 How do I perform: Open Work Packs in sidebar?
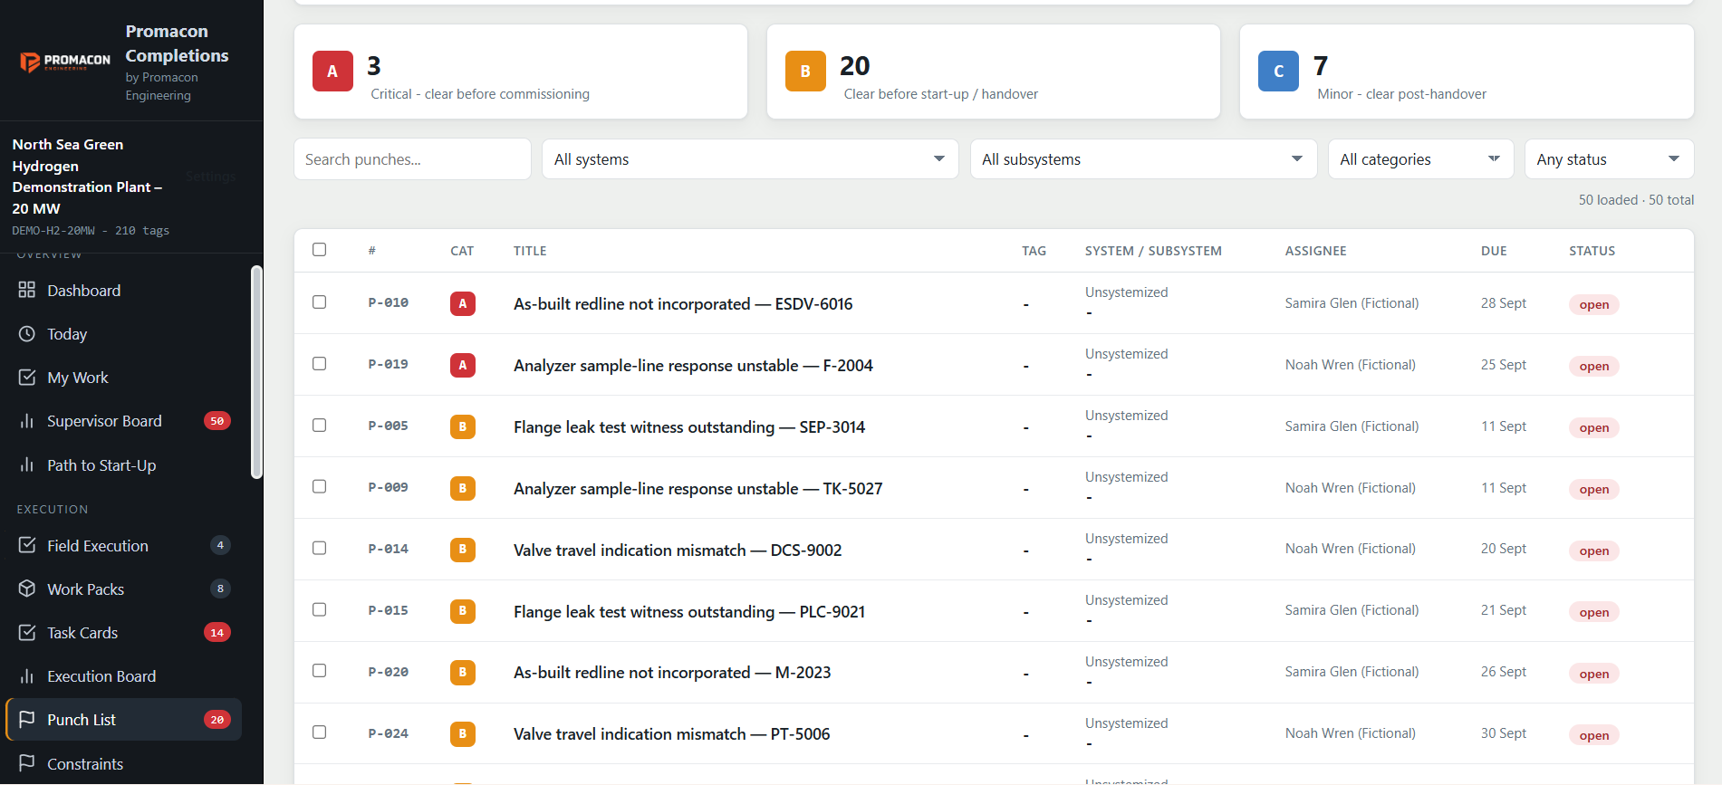point(124,589)
